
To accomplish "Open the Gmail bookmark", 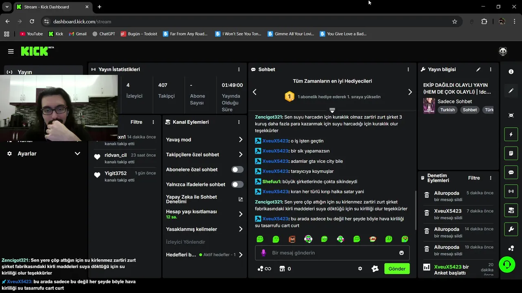I will (x=77, y=34).
